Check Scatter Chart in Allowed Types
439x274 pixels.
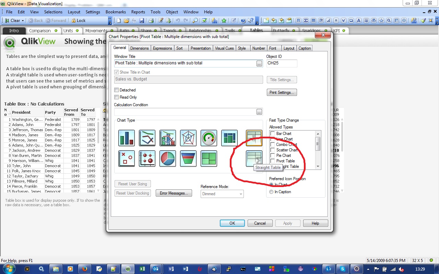[273, 150]
